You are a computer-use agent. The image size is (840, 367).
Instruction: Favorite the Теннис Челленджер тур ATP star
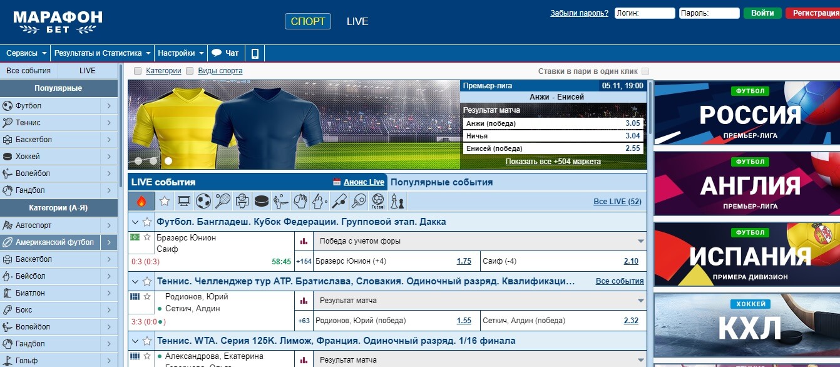pyautogui.click(x=147, y=281)
